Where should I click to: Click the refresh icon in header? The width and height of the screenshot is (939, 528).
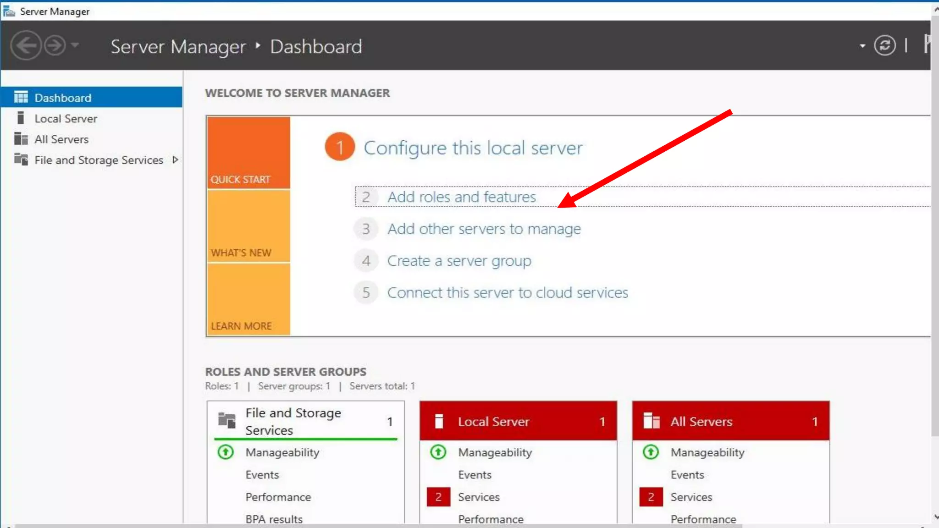884,45
